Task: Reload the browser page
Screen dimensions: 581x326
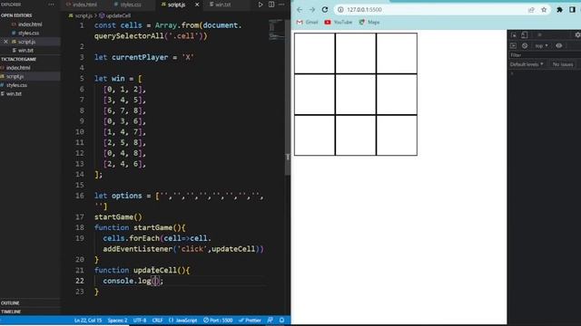Action: pyautogui.click(x=325, y=10)
